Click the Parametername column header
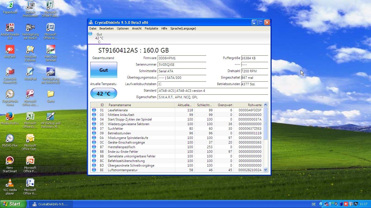 [x=140, y=105]
